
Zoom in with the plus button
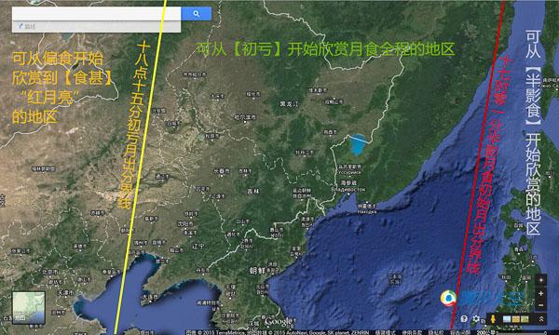540,293
